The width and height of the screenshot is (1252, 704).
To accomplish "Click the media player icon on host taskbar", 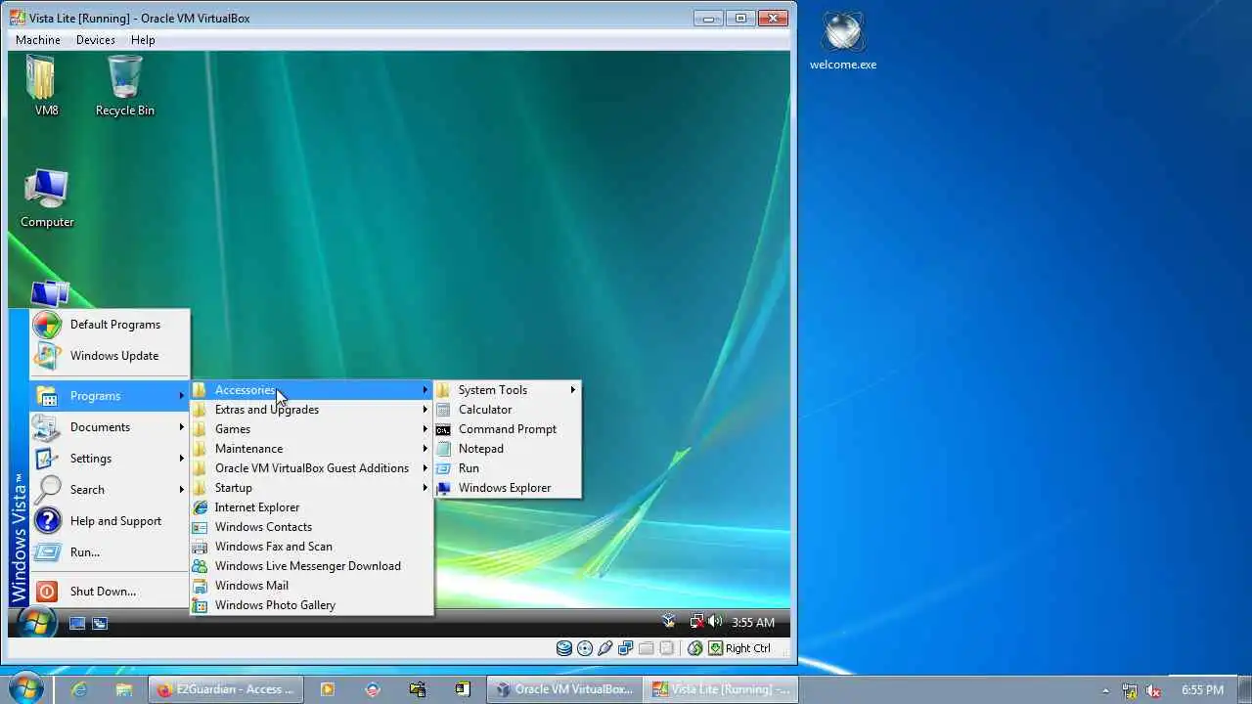I will [x=328, y=689].
